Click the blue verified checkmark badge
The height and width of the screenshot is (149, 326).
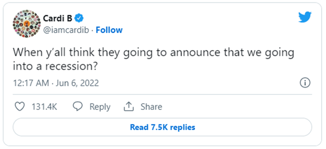coord(79,19)
